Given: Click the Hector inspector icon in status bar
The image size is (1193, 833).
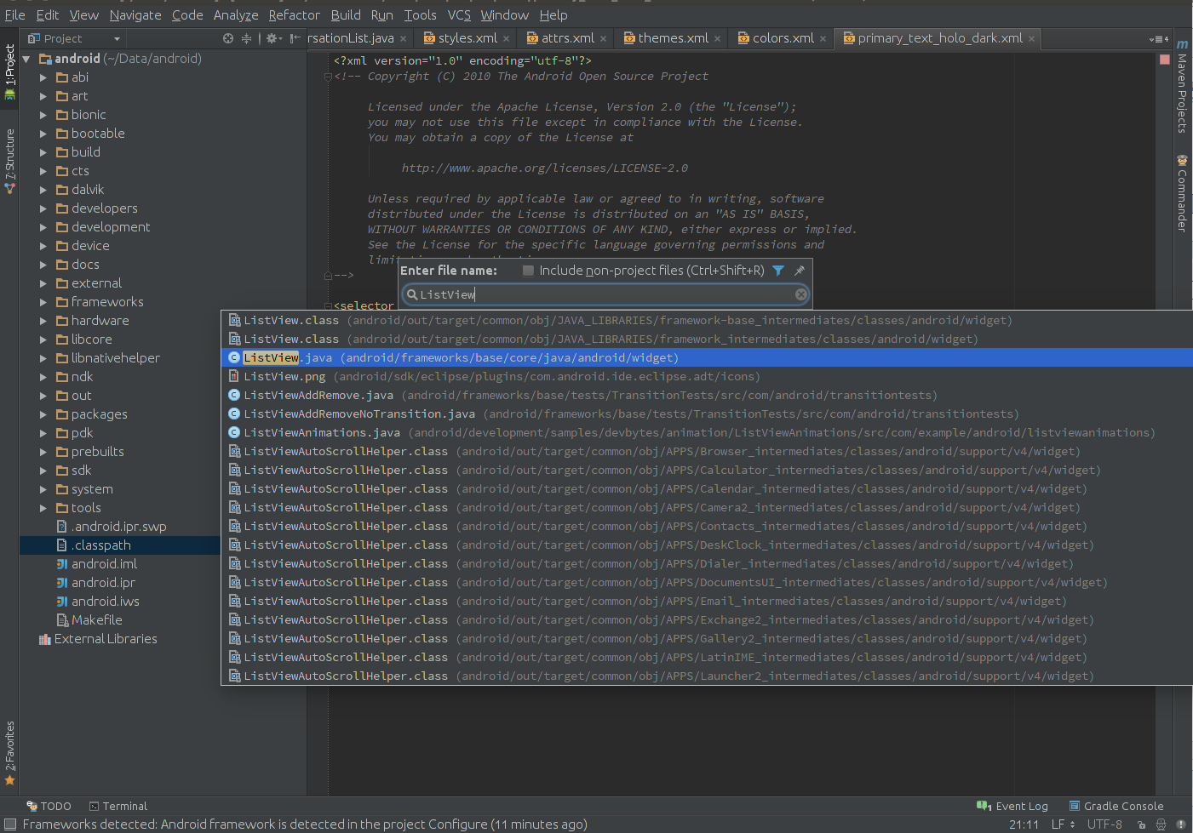Looking at the screenshot, I should tap(1161, 824).
